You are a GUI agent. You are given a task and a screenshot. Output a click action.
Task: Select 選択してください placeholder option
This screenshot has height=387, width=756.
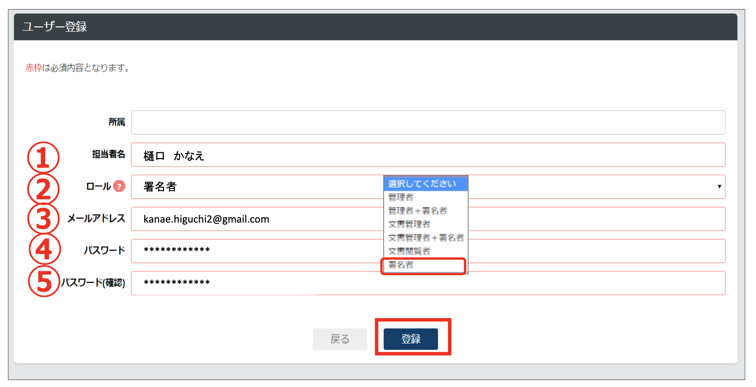tap(422, 183)
